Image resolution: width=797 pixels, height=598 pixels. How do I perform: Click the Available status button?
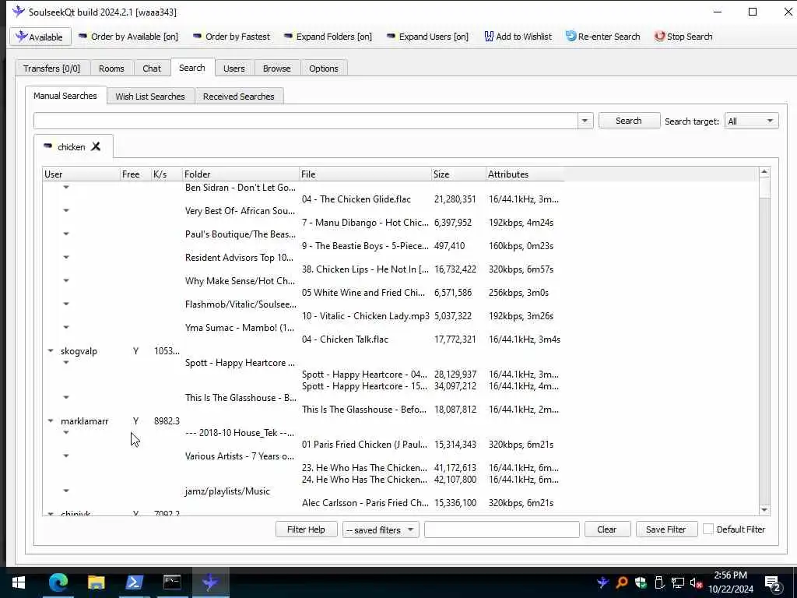coord(40,37)
